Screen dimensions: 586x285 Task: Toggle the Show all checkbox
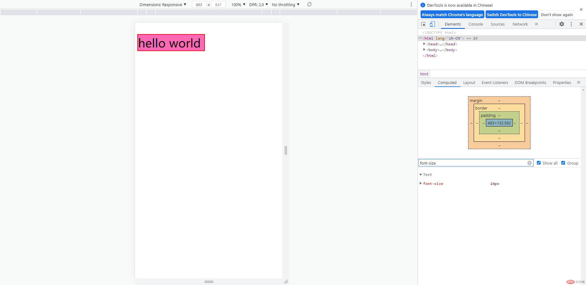539,163
